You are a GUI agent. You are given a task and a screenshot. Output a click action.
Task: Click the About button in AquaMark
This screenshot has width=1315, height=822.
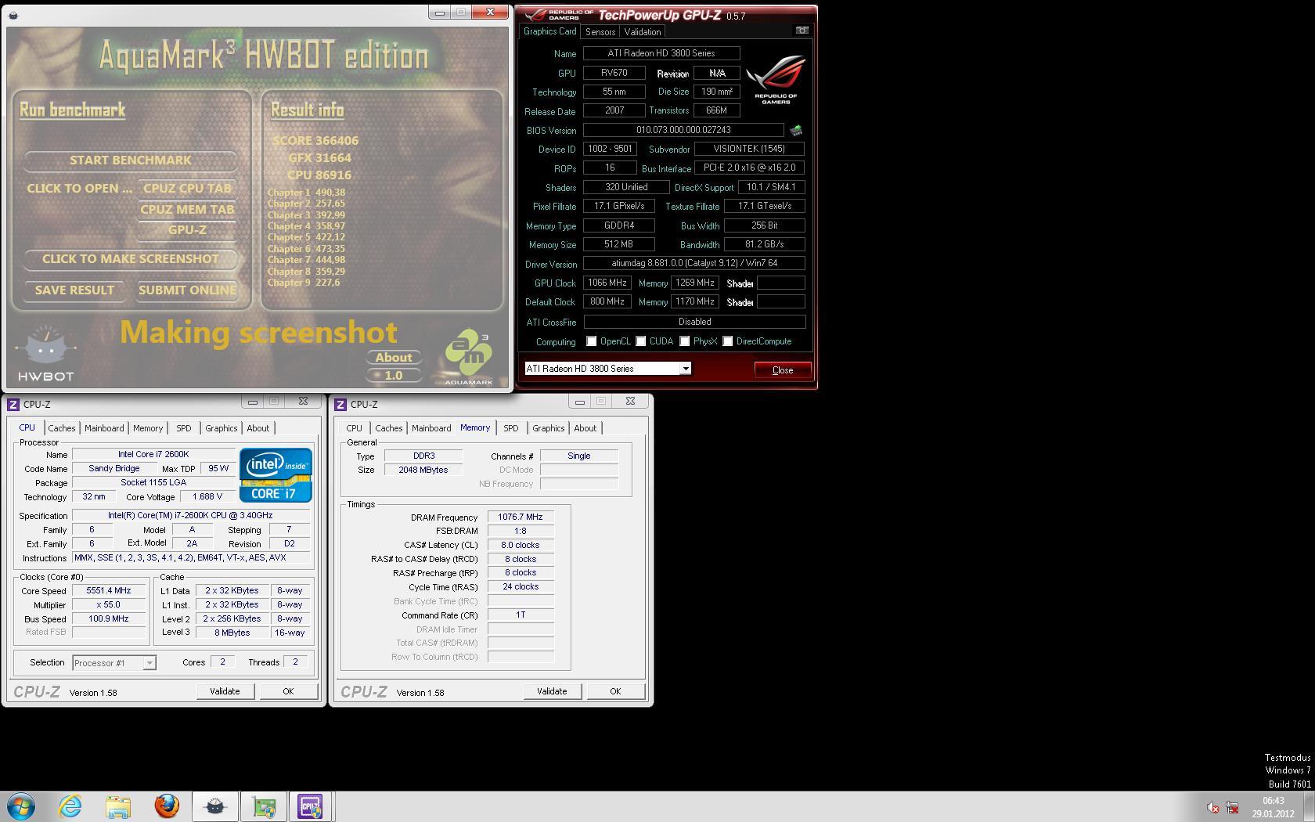(394, 358)
